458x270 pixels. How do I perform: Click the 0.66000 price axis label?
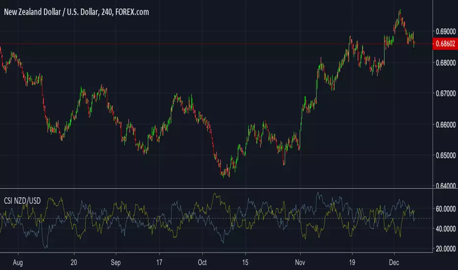coord(445,125)
